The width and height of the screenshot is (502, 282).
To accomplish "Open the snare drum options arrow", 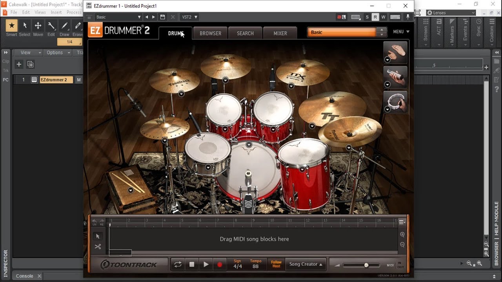I will (x=208, y=167).
